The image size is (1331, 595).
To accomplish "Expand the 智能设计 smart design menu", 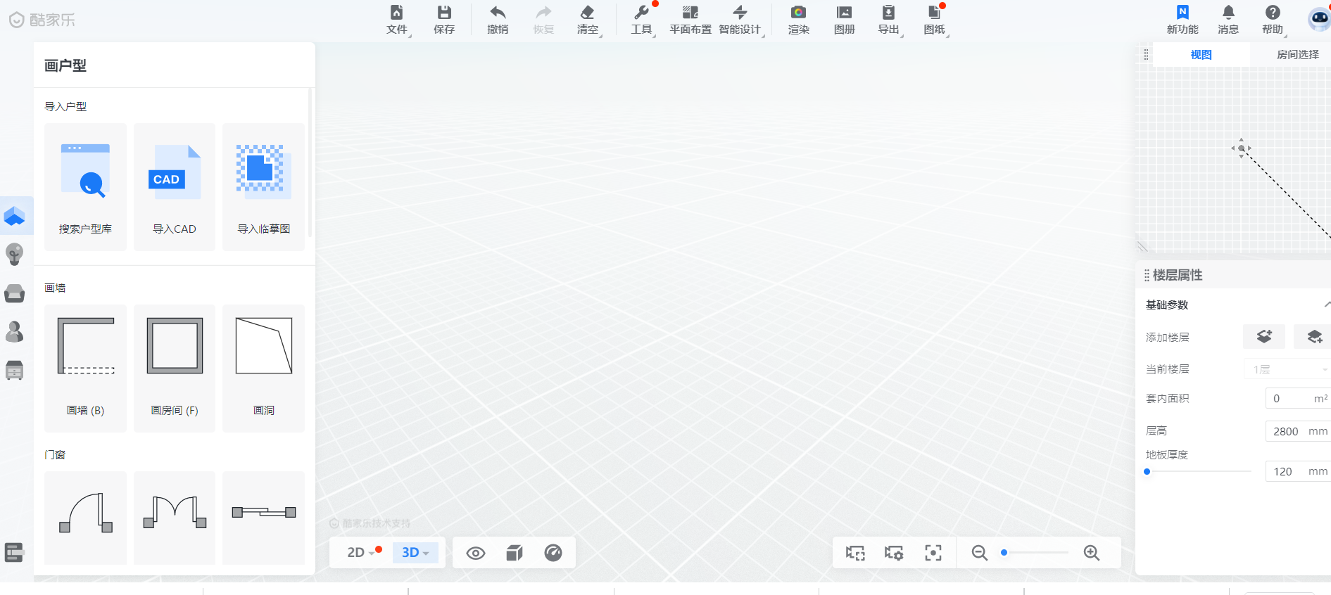I will [740, 20].
